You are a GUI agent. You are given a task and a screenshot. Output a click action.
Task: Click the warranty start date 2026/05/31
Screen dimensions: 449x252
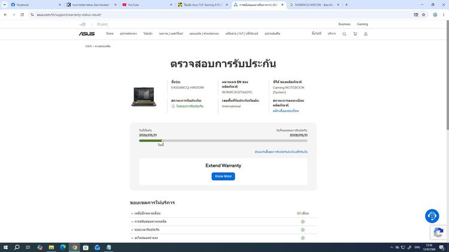coord(148,135)
